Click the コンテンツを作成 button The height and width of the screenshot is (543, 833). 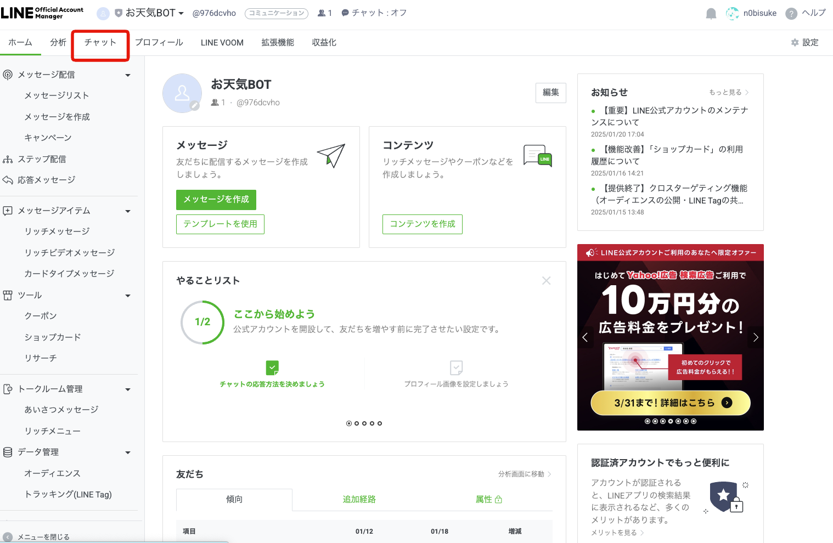[x=423, y=224]
